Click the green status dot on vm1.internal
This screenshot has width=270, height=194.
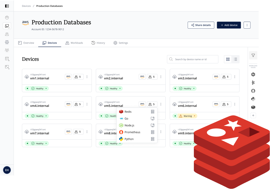(x=27, y=89)
